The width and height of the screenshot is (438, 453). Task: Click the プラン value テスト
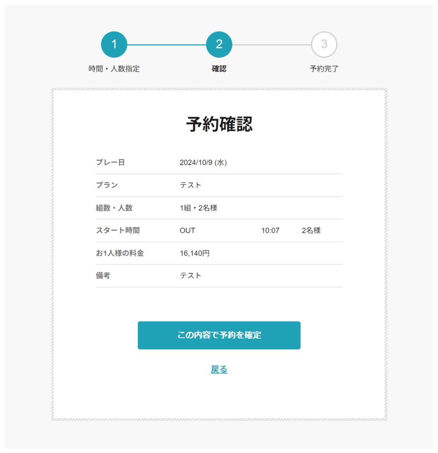pos(190,185)
